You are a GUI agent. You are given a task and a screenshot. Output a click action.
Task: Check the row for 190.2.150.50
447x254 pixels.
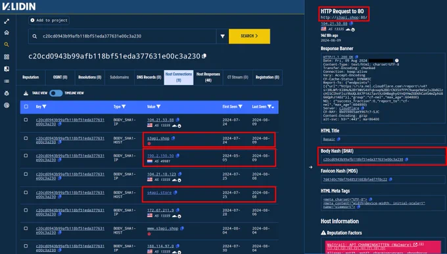[26, 156]
